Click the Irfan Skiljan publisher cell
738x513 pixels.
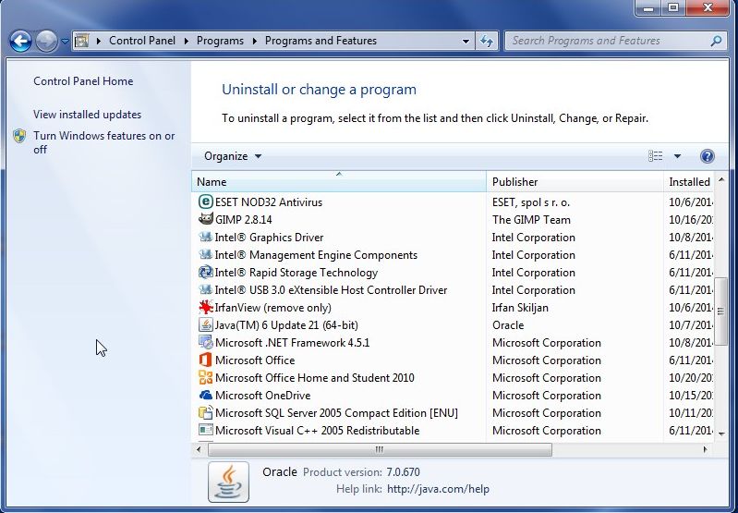(520, 308)
